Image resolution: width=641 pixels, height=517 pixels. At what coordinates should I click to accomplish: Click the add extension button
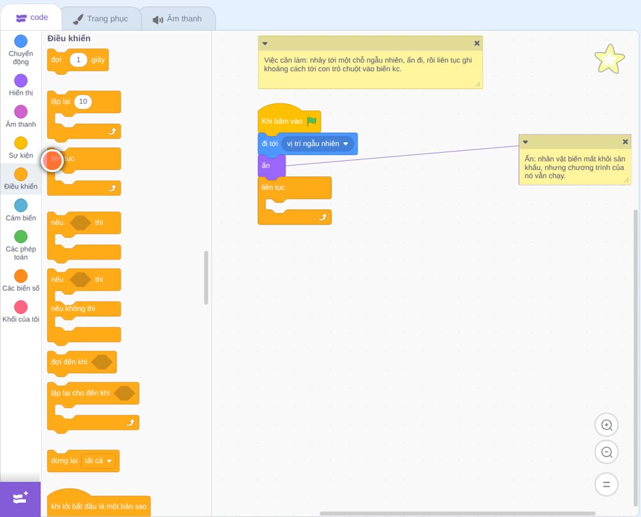click(x=20, y=499)
